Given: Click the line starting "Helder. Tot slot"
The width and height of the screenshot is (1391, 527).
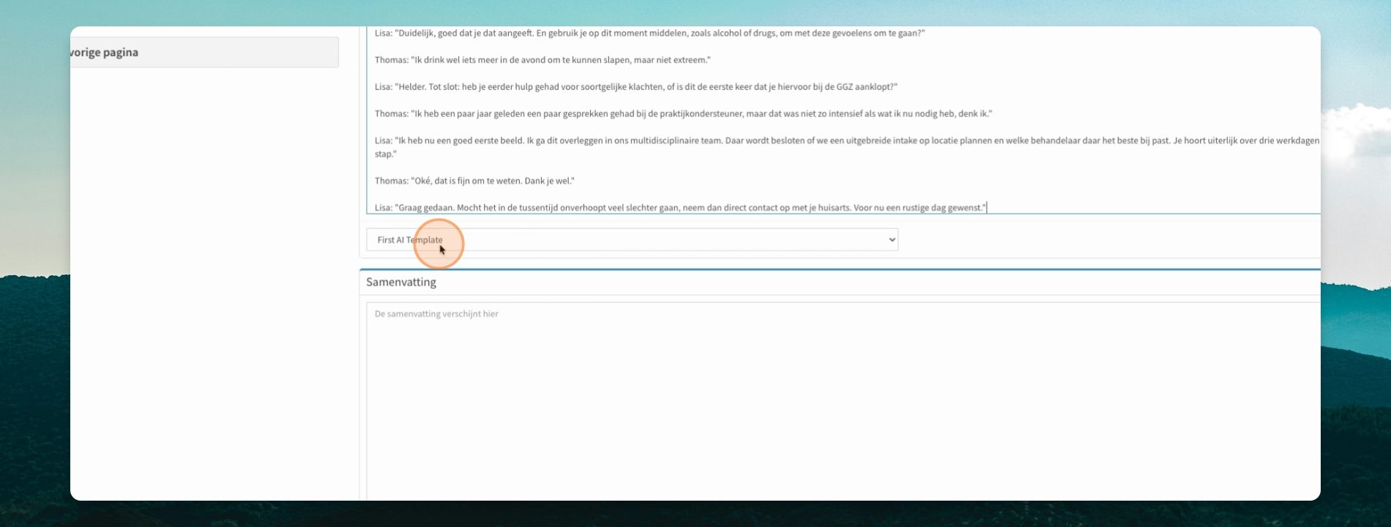Looking at the screenshot, I should coord(635,87).
